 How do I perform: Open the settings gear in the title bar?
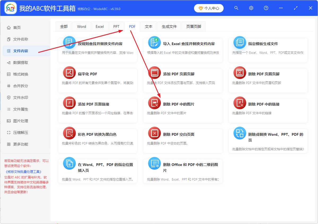251,8
